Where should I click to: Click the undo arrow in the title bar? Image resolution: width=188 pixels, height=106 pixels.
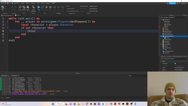coord(17,3)
